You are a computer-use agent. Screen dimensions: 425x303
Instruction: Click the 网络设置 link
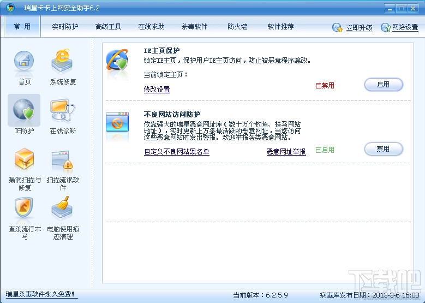click(x=405, y=27)
